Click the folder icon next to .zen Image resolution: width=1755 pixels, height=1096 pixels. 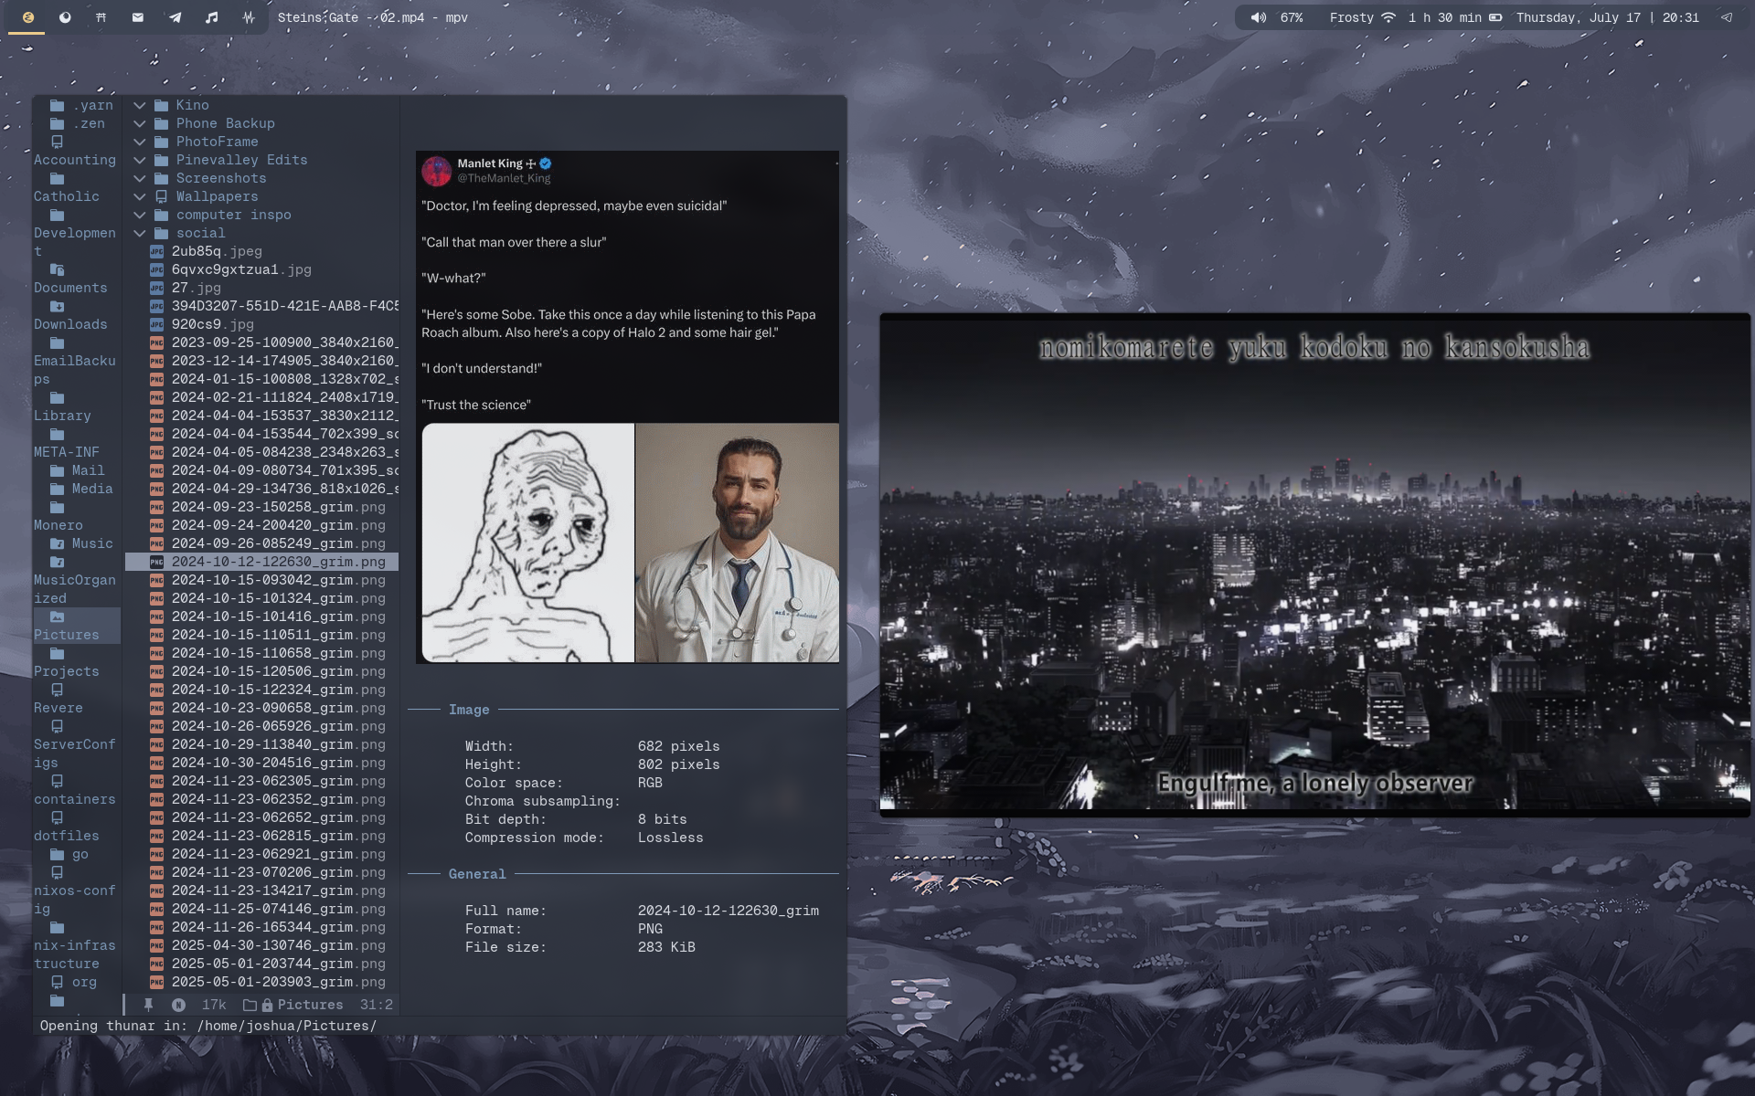(57, 123)
